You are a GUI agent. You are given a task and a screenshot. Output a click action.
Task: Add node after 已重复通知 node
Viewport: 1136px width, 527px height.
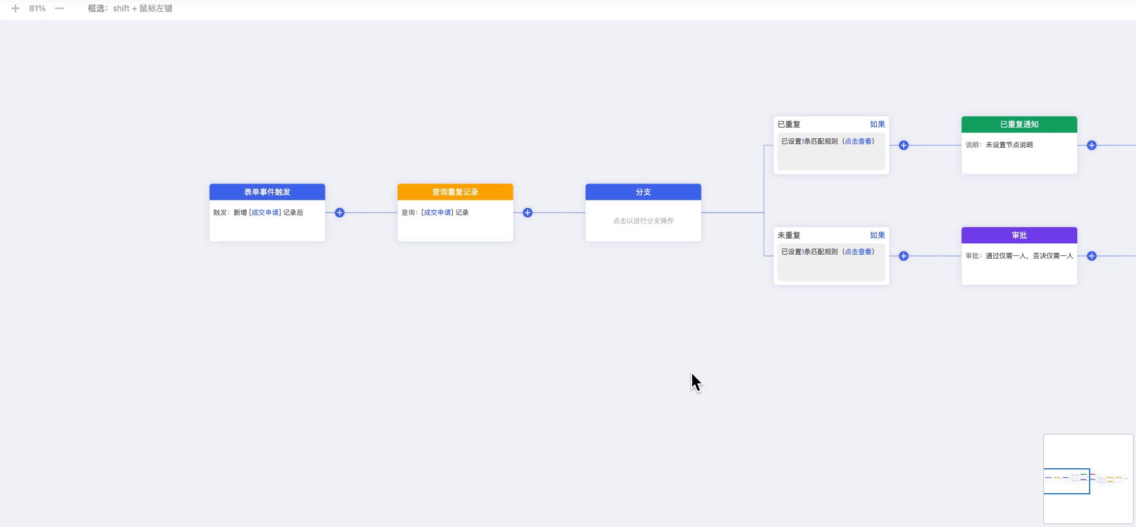1091,145
